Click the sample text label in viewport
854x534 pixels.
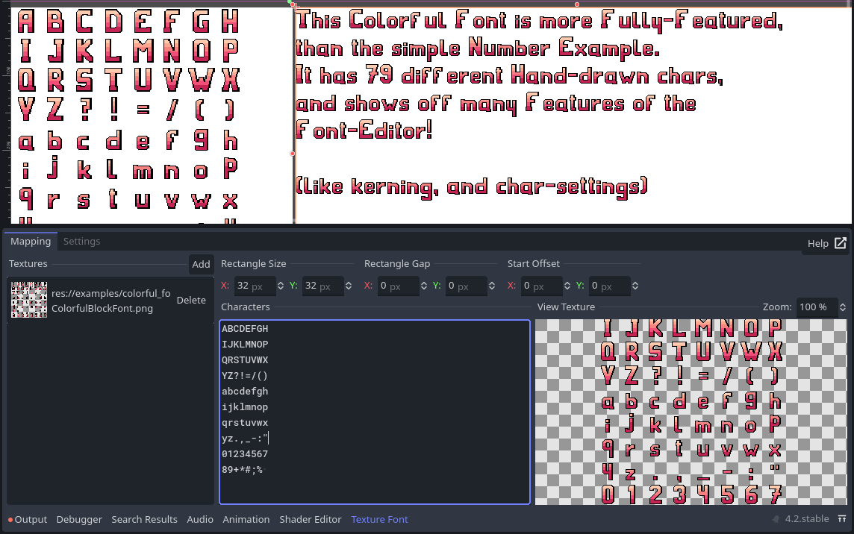(539, 104)
